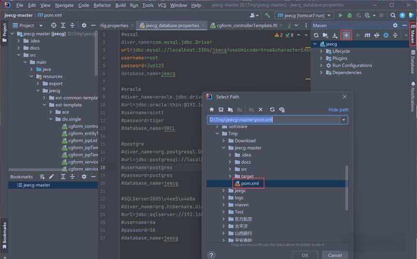This screenshot has width=417, height=259.
Task: Collapse Tmp folder in Select Path tree
Action: pyautogui.click(x=217, y=134)
